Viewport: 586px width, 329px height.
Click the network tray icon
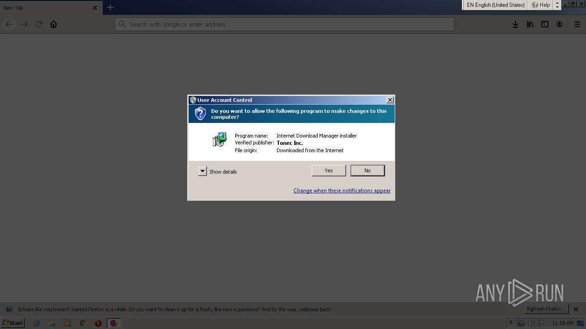pyautogui.click(x=521, y=323)
